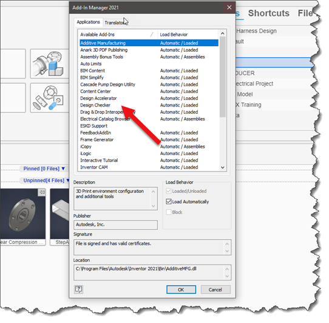Screen dimensions: 329x323
Task: Select the FeedbackAddIn entry
Action: 149,133
